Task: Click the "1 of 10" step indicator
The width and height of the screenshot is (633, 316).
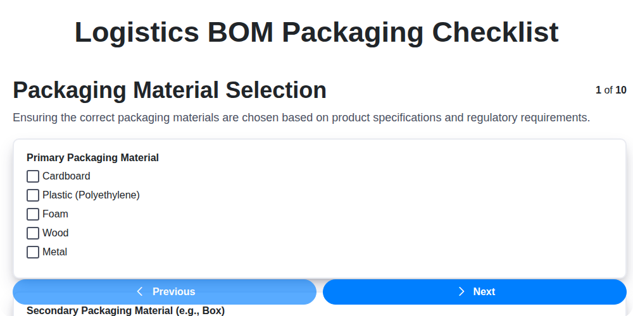Action: (x=611, y=90)
